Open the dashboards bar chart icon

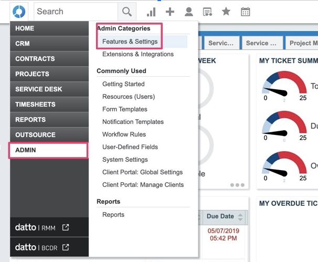click(151, 12)
